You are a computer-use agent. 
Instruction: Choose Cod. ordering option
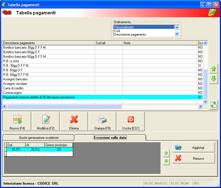(144, 31)
